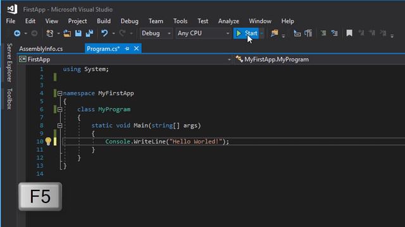Image resolution: width=405 pixels, height=227 pixels.
Task: Open the File menu
Action: coord(11,21)
